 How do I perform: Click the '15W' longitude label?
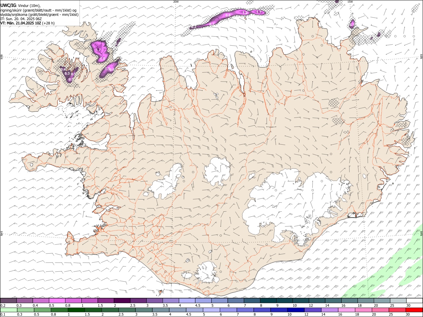coord(350,2)
